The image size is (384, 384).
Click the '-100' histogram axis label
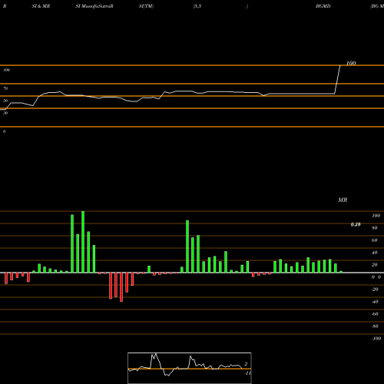[x=376, y=339]
